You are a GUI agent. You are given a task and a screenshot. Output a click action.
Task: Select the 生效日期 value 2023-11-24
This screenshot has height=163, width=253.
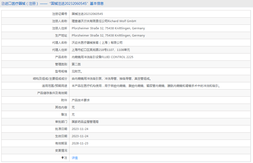pyautogui.click(x=80, y=136)
